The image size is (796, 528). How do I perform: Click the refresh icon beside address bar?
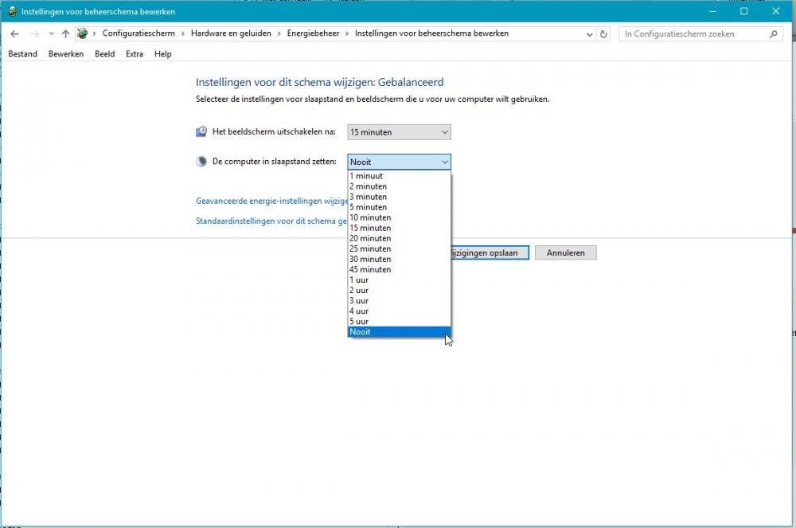(x=603, y=34)
